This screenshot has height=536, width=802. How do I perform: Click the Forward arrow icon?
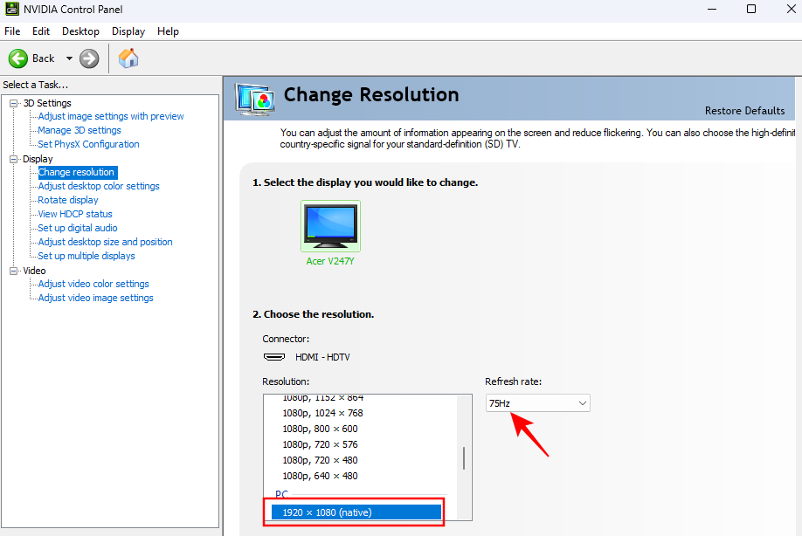89,58
